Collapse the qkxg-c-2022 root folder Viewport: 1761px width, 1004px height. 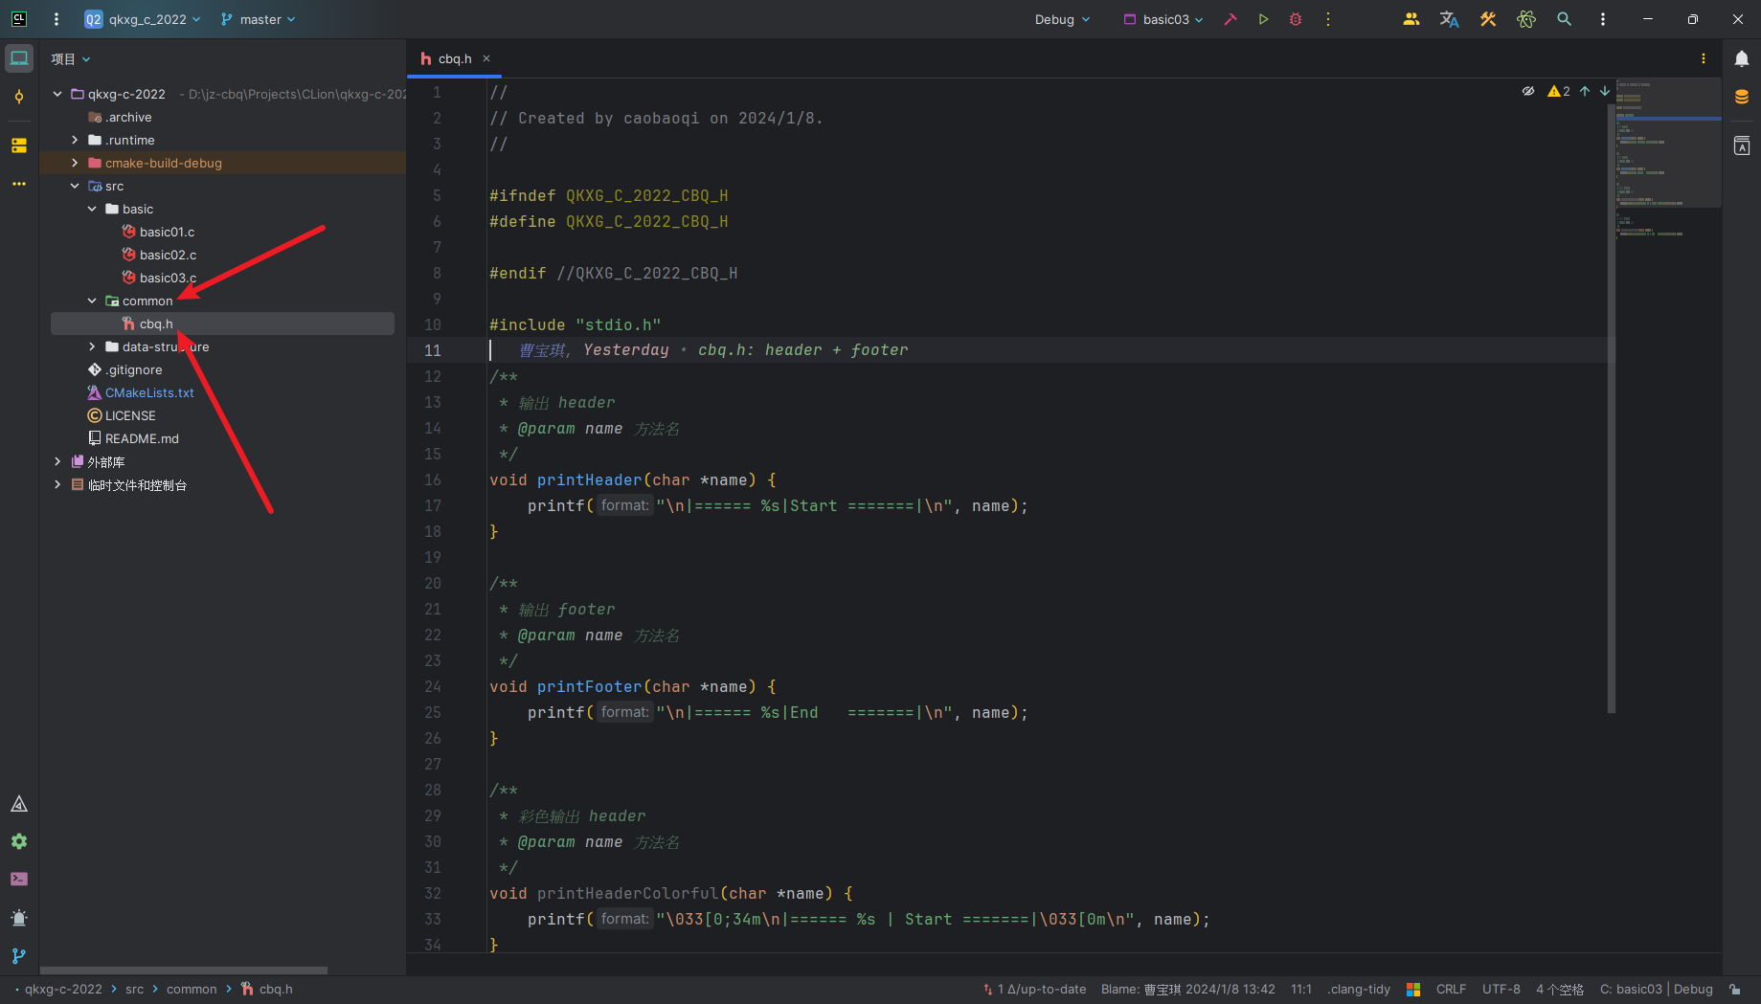click(57, 94)
